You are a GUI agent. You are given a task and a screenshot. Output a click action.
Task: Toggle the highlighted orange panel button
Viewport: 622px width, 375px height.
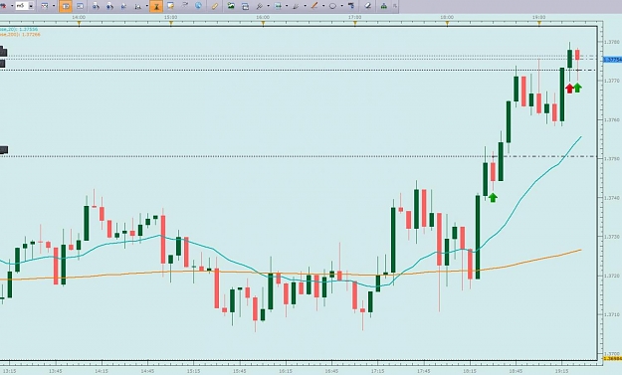tap(66, 6)
